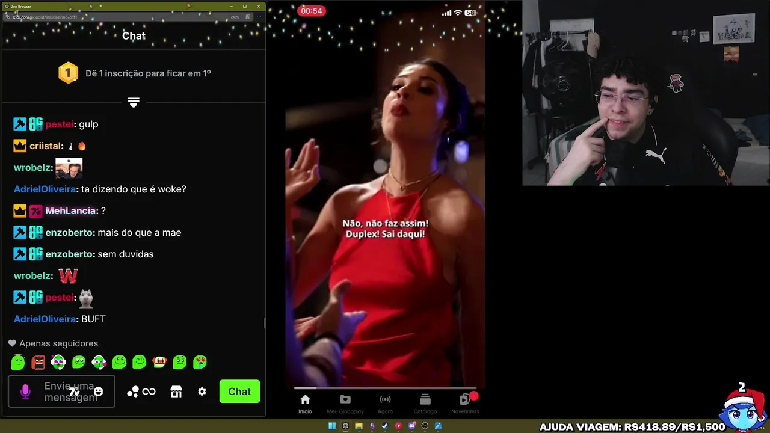This screenshot has width=770, height=433.
Task: Click the chat panel scrollbar
Action: tap(264, 323)
